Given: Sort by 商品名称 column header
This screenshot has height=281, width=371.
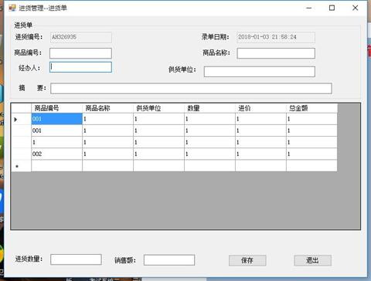Looking at the screenshot, I should (x=107, y=108).
